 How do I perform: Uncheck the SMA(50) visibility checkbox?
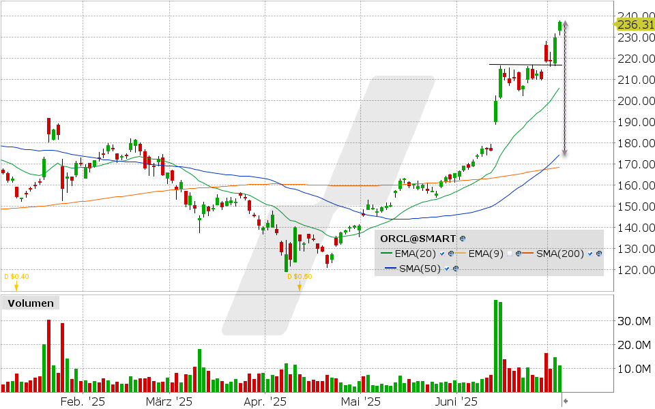tap(446, 269)
